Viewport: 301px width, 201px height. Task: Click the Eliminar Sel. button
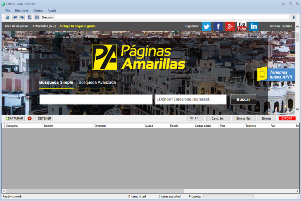point(244,118)
